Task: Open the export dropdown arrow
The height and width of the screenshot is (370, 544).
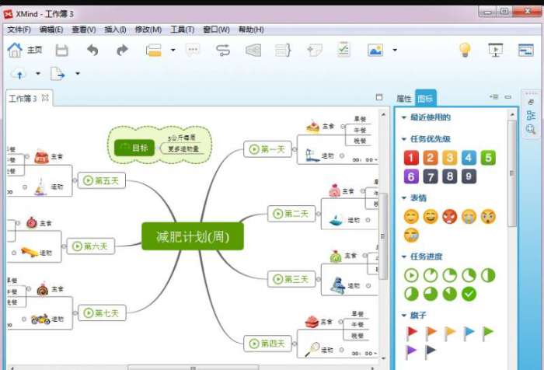Action: pos(78,75)
